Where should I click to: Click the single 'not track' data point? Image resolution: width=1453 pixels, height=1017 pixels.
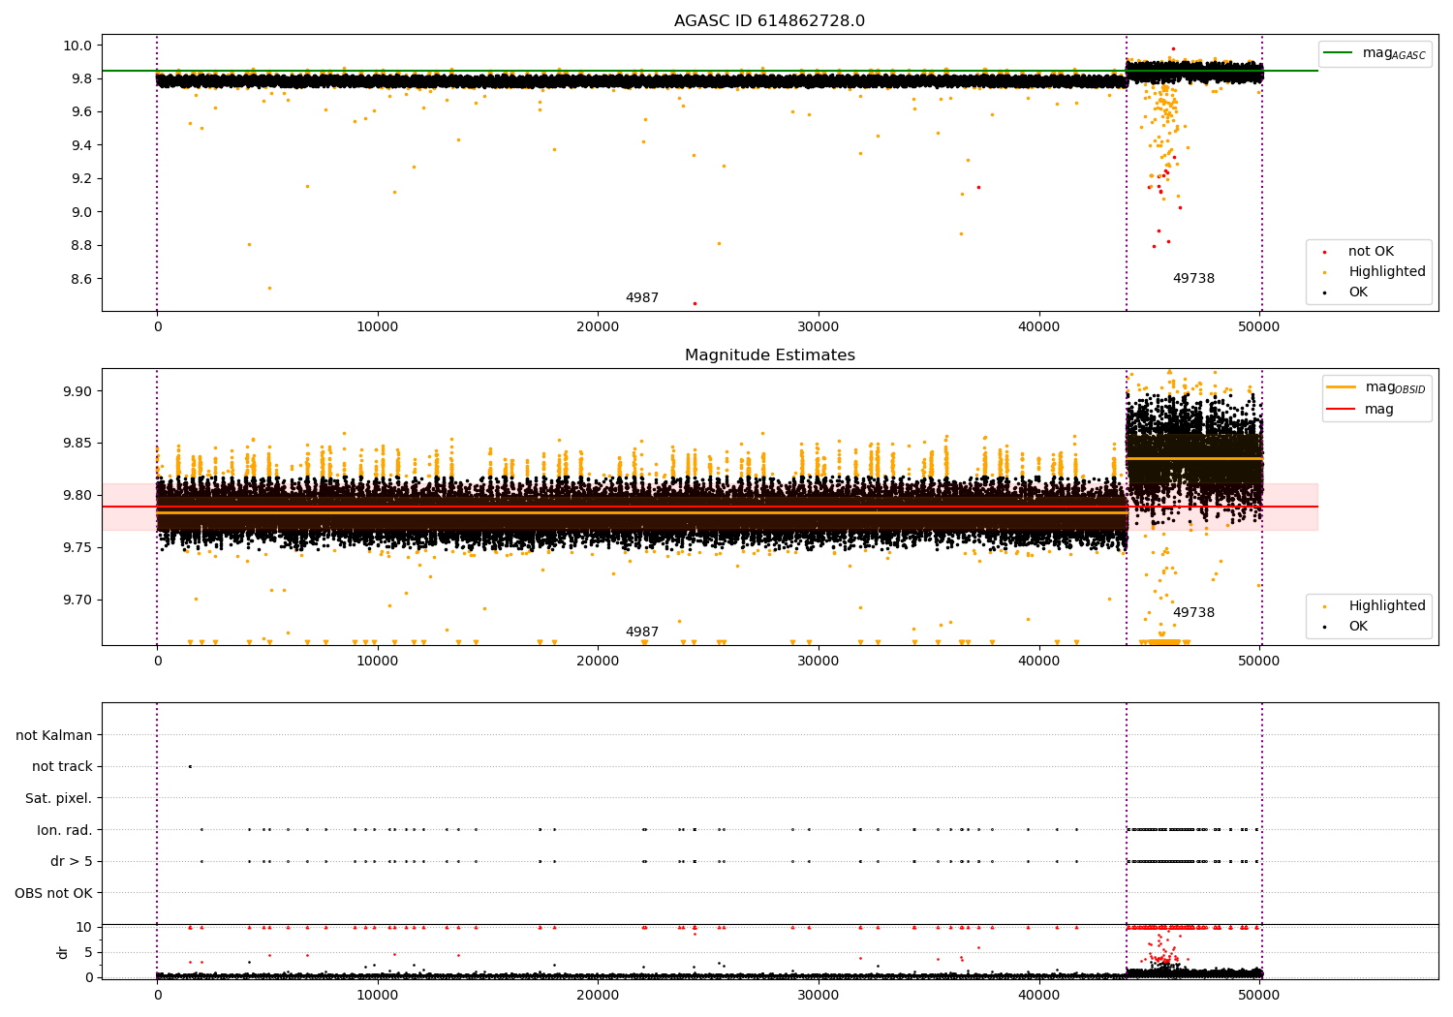[x=190, y=766]
